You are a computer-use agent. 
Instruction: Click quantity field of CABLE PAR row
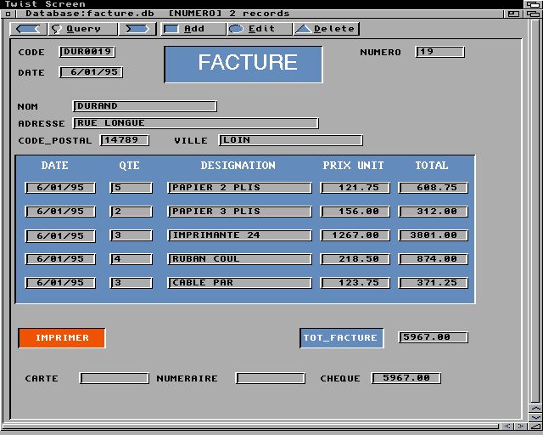click(x=132, y=283)
